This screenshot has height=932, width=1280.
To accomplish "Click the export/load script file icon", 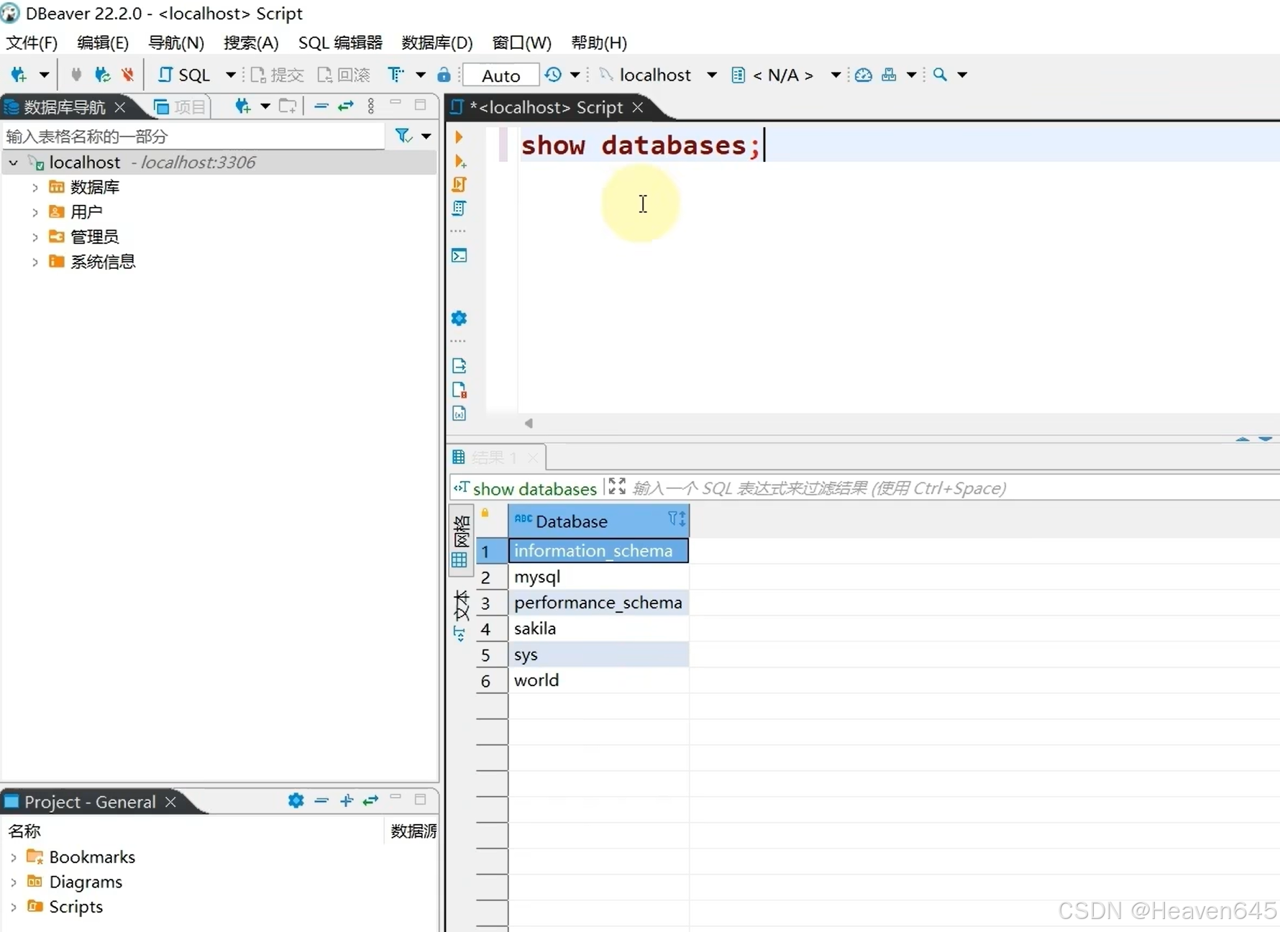I will 460,365.
